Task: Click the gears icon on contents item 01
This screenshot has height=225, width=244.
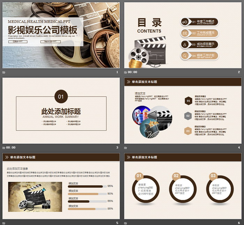Action: pyautogui.click(x=185, y=22)
